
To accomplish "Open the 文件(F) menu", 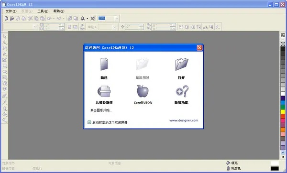I will click(11, 11).
